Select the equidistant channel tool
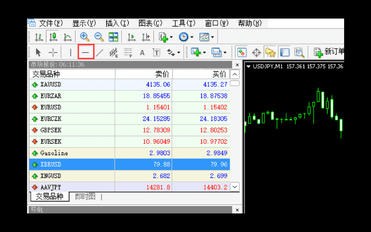Viewport: 371px width, 232px height. (114, 52)
